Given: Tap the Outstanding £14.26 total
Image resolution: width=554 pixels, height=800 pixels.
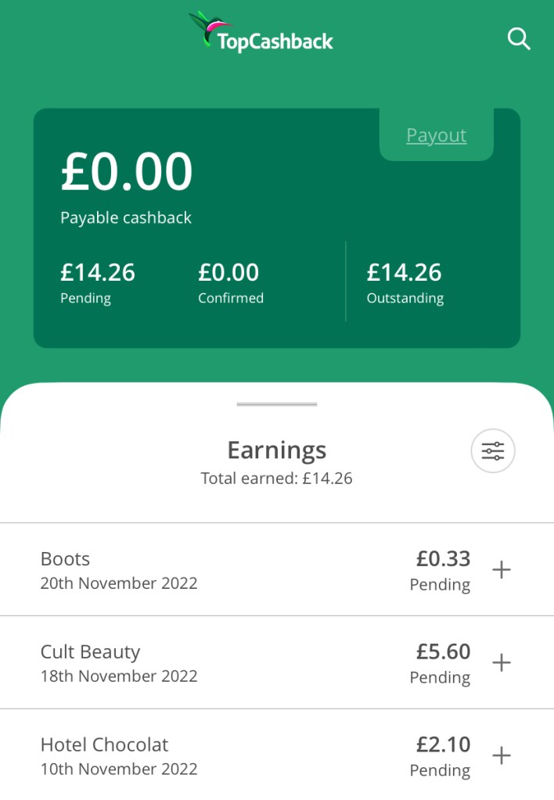Looking at the screenshot, I should [x=405, y=272].
